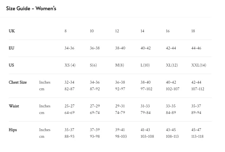Select the 84-89 cm waist value
Image resolution: width=225 pixels, height=152 pixels.
tap(171, 113)
